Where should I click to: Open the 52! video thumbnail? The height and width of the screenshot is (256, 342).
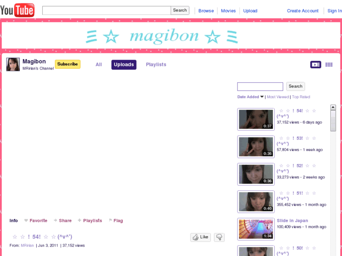click(256, 174)
